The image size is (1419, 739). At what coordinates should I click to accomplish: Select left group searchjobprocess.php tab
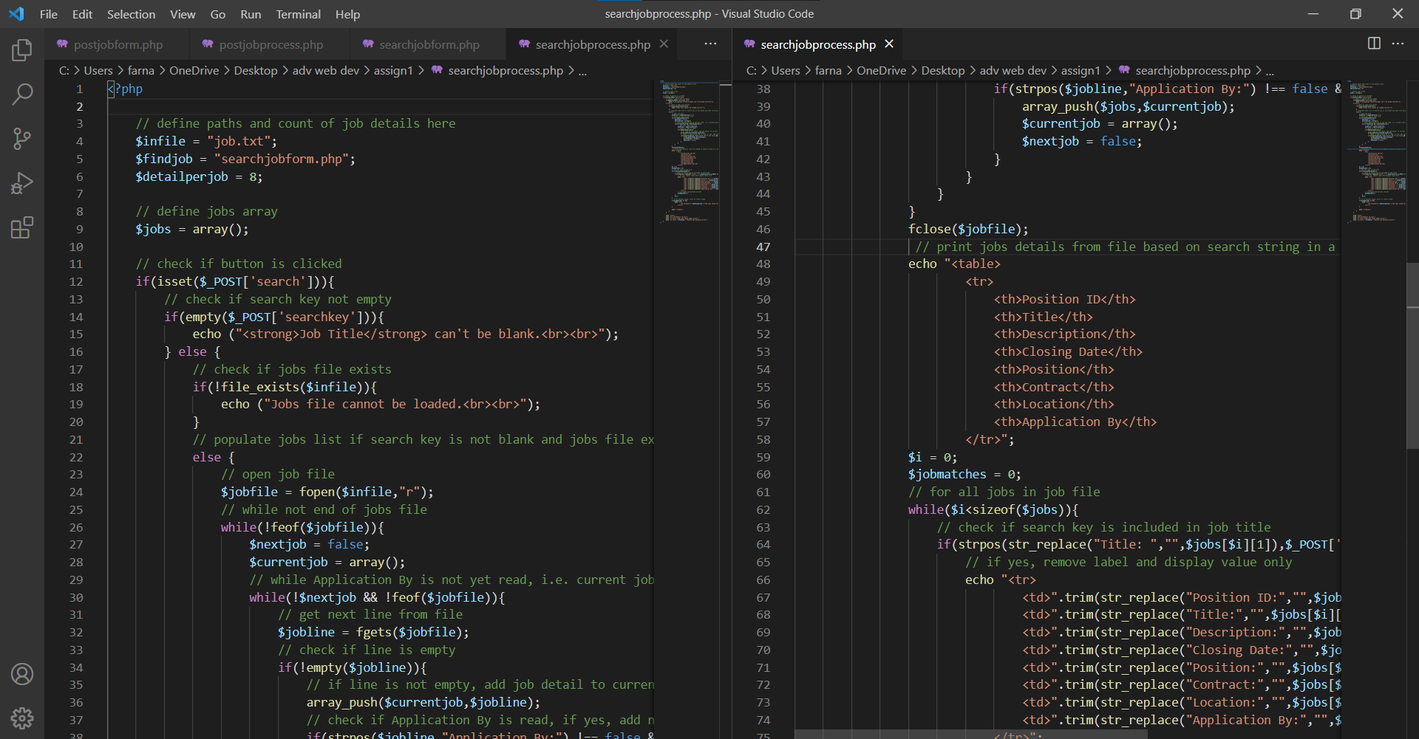592,44
